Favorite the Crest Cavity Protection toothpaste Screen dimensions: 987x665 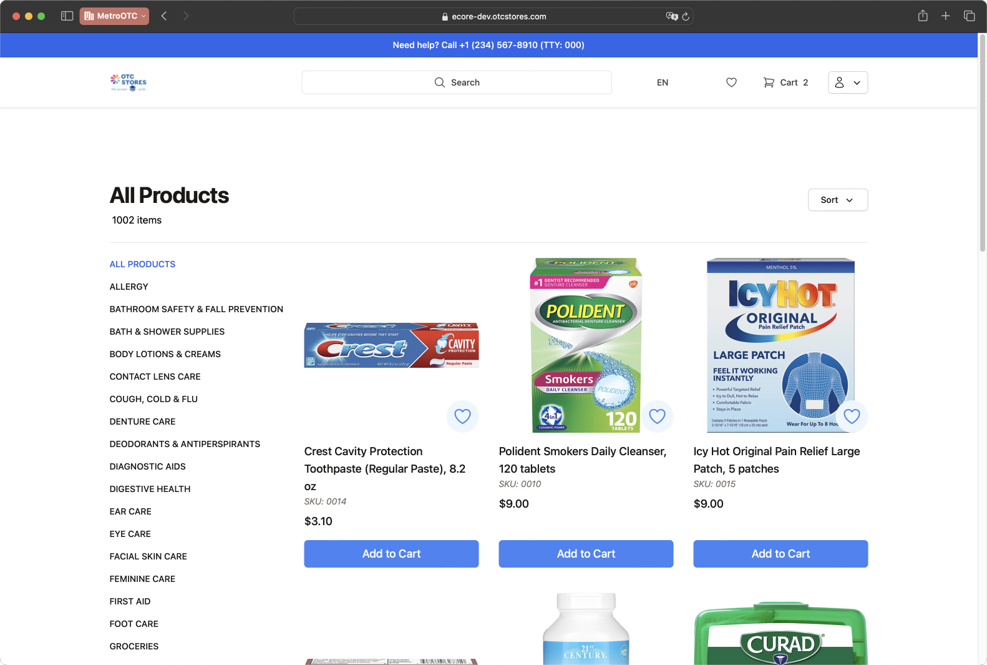point(462,416)
